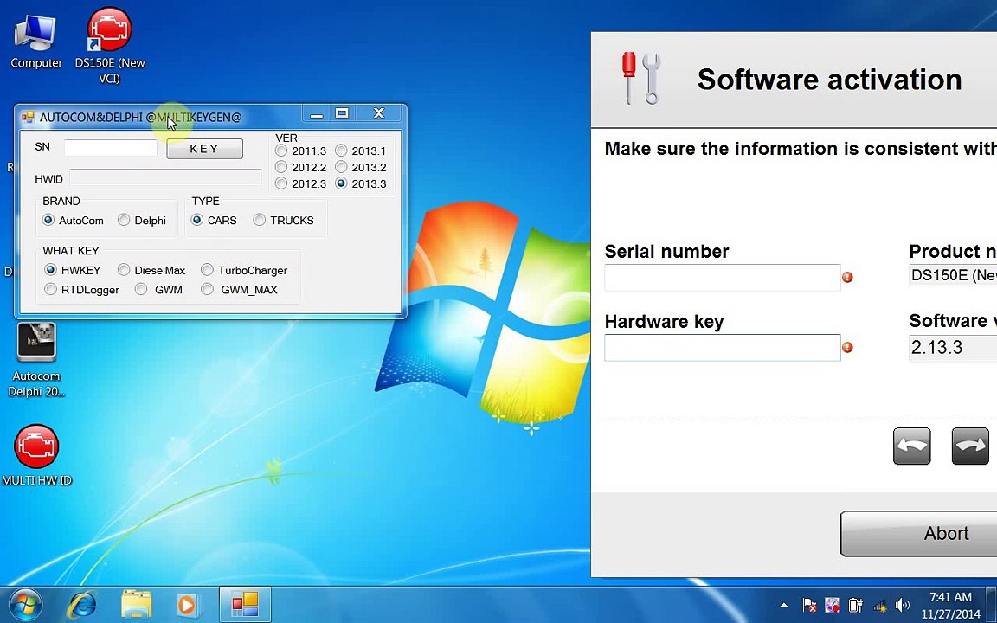Click the KEY generate button
The width and height of the screenshot is (997, 623).
pos(204,149)
